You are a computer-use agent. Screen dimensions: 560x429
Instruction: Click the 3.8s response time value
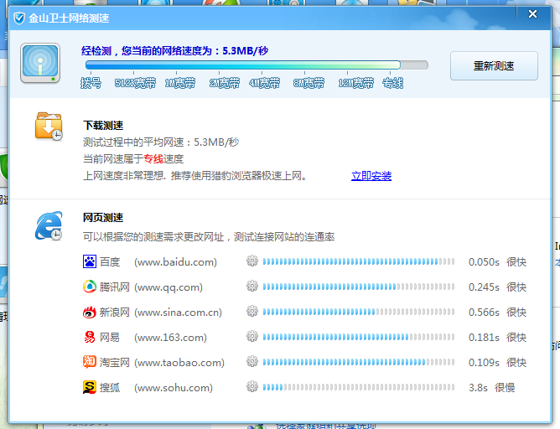pos(478,388)
